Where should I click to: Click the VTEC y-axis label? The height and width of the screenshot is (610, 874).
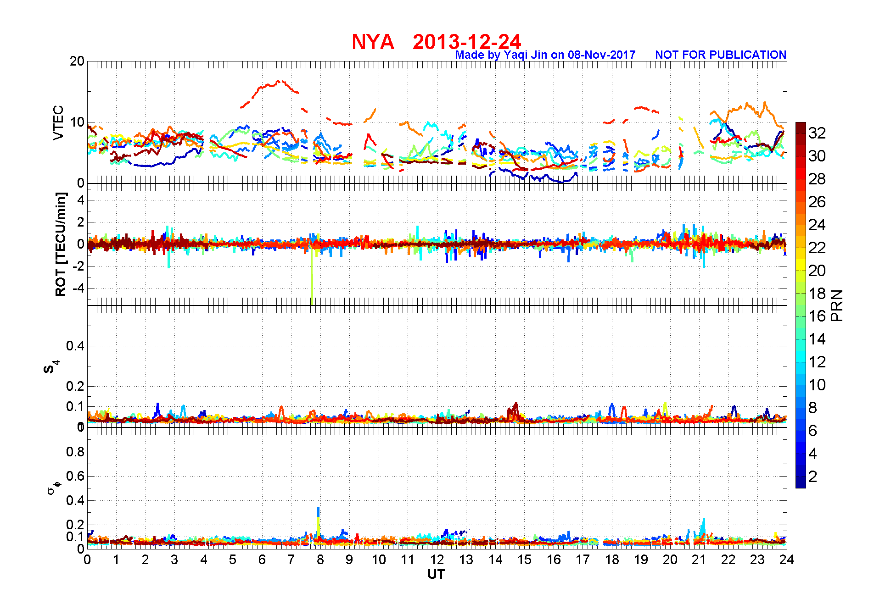pos(59,123)
